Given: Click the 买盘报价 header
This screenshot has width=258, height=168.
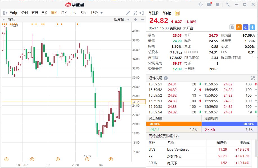Looking at the screenshot, I should coord(156,118).
